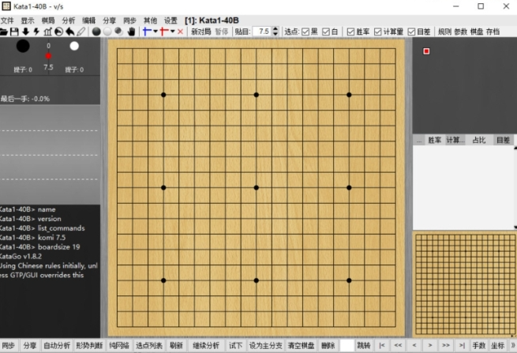Click the red X delete branch icon
Viewport: 517px width, 353px height.
coord(181,32)
